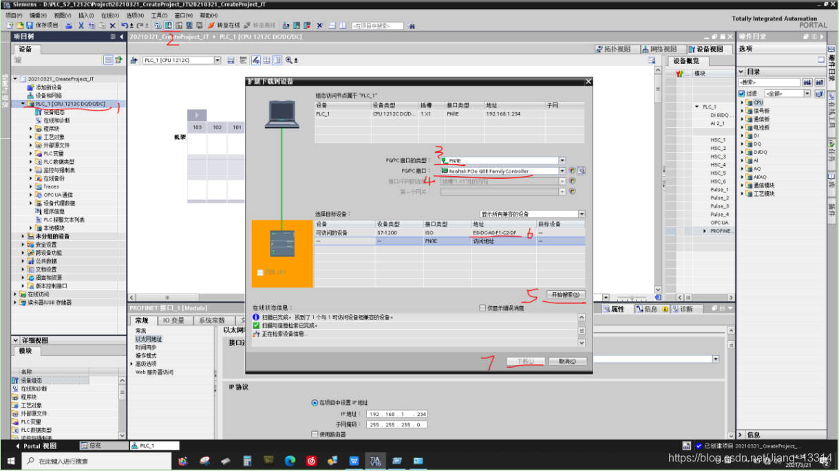This screenshot has width=839, height=471.
Task: Click the catalog search down-arrow icon
Action: 806,83
